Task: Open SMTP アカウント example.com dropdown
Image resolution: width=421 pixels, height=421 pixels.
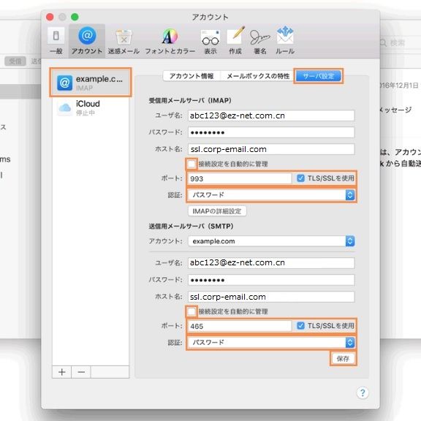Action: pos(271,241)
